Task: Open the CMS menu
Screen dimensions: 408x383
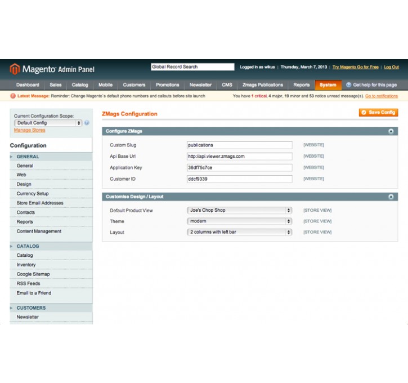Action: point(227,85)
